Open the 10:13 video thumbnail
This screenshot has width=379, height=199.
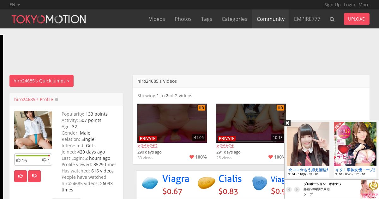pyautogui.click(x=251, y=123)
